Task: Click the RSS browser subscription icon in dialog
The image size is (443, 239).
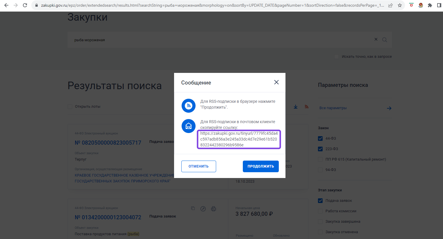Action: [x=189, y=105]
